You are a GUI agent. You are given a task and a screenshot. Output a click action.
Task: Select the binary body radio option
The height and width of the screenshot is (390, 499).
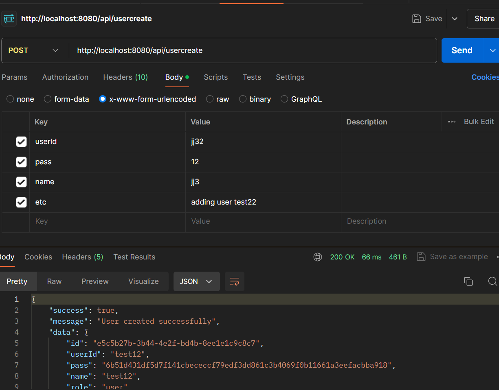pyautogui.click(x=243, y=99)
